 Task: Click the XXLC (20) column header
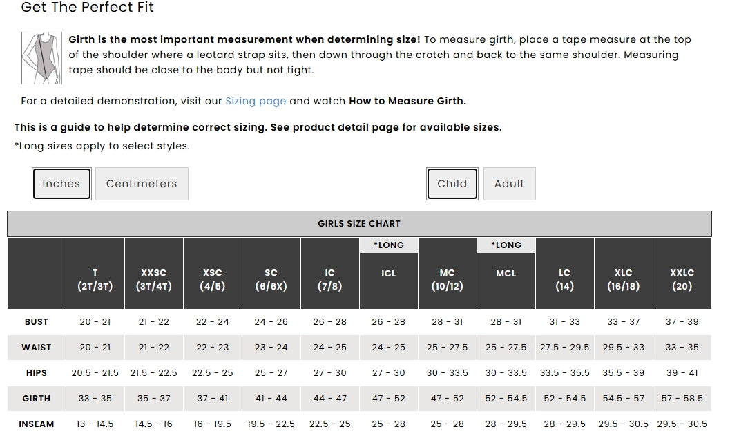pyautogui.click(x=682, y=274)
